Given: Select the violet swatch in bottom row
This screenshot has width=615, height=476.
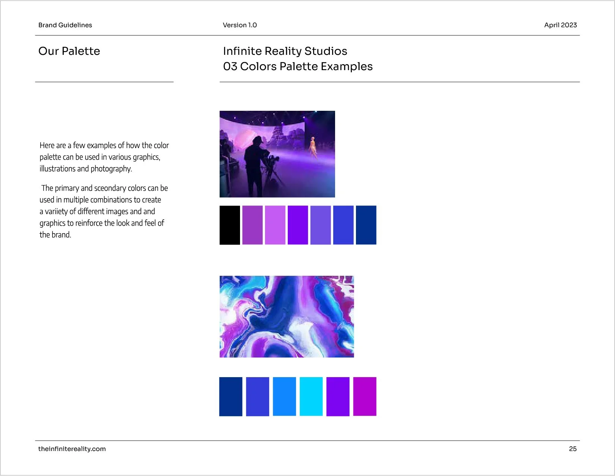Looking at the screenshot, I should (338, 396).
